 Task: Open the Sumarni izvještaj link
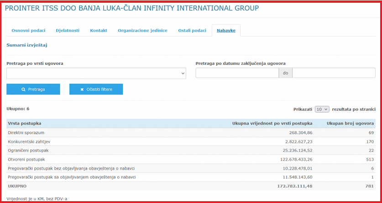coord(27,45)
